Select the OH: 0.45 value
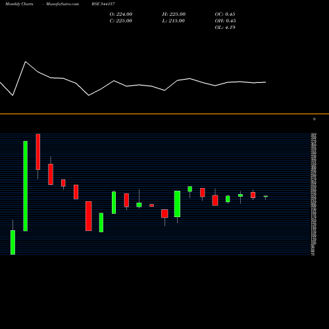This screenshot has width=329, height=329. click(225, 21)
